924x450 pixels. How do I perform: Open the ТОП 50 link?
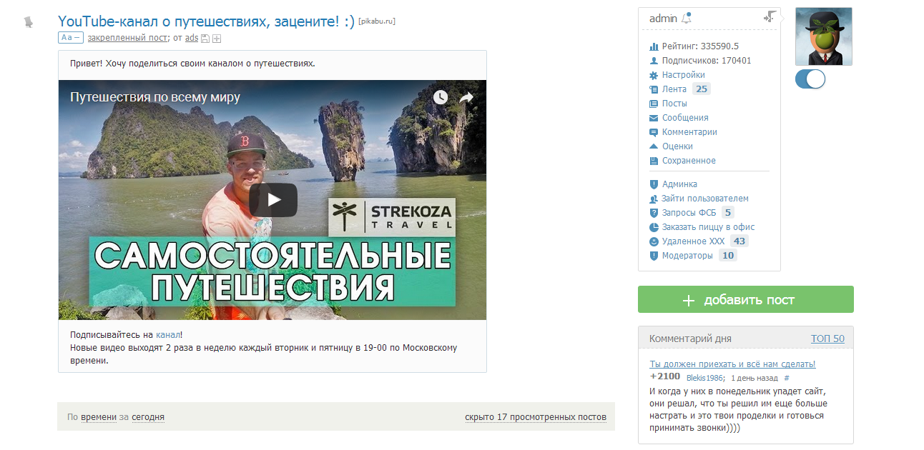click(x=827, y=339)
